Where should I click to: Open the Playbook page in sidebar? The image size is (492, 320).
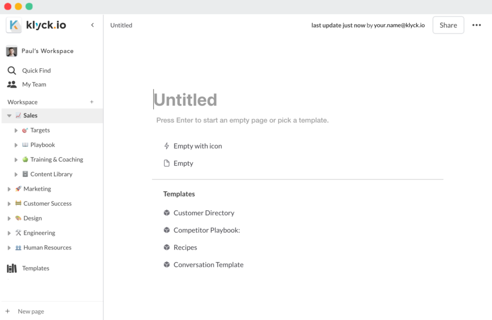point(42,145)
